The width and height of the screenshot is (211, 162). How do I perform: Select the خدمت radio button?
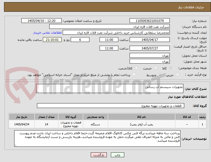point(156,68)
